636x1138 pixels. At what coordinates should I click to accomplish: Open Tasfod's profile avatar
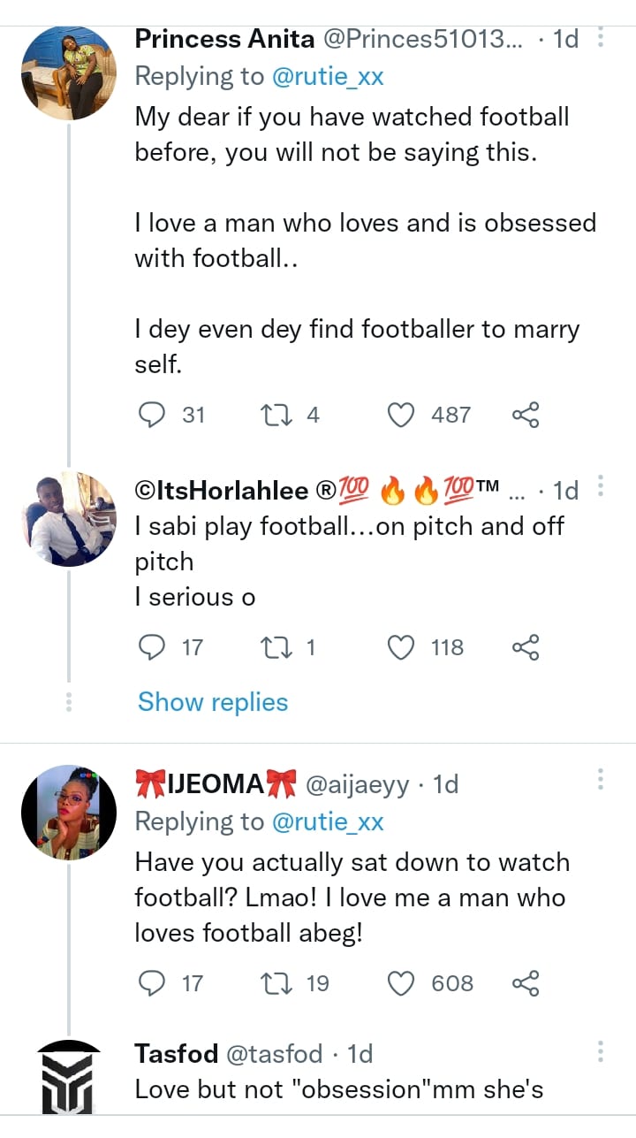click(69, 1079)
